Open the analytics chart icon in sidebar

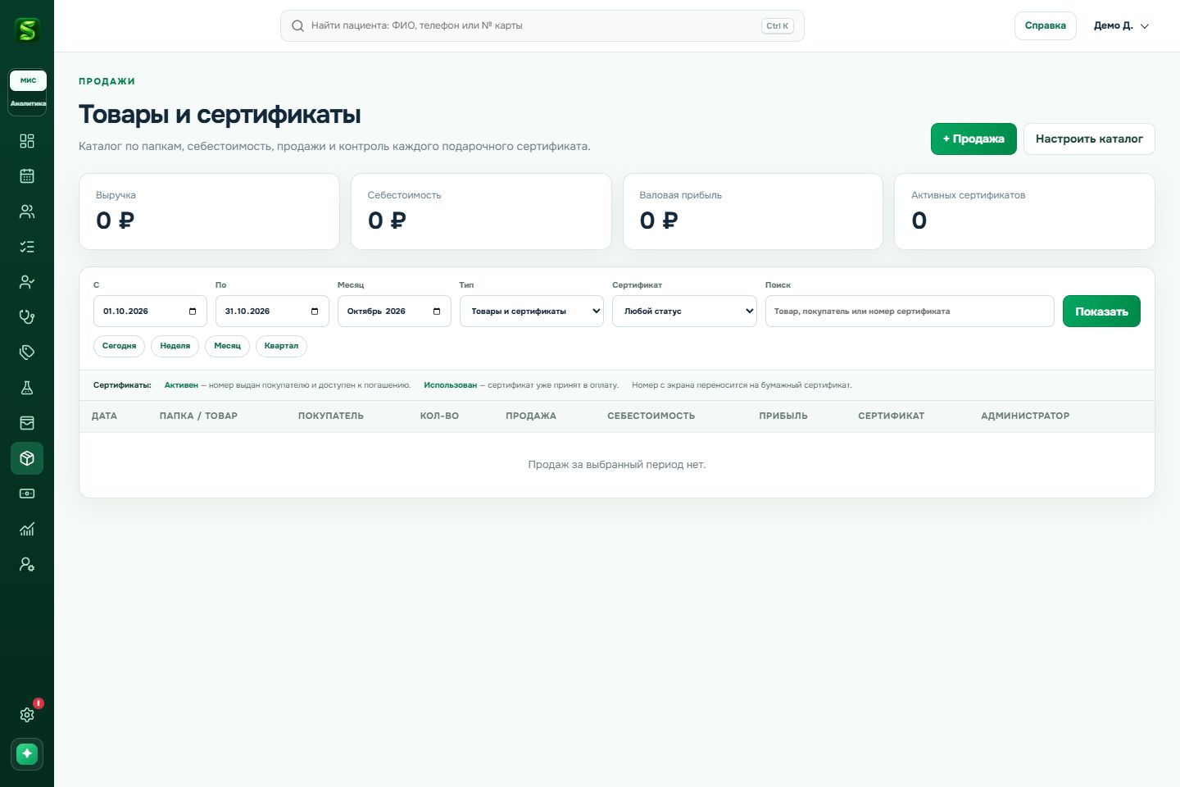(27, 529)
